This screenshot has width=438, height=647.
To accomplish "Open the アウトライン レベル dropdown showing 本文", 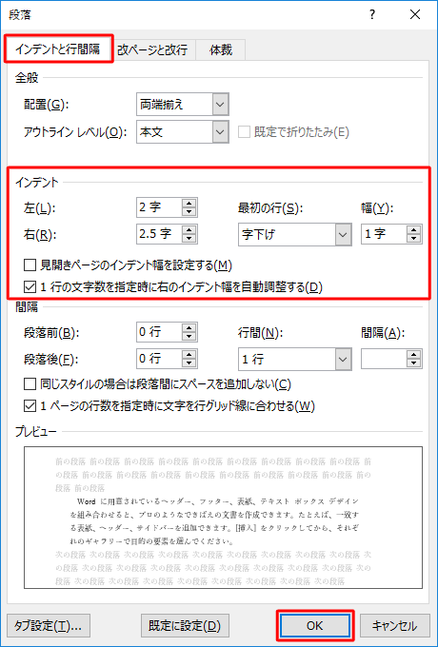I will click(183, 132).
